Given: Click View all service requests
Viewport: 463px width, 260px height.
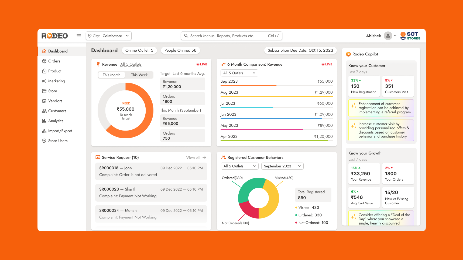Looking at the screenshot, I should pos(196,158).
